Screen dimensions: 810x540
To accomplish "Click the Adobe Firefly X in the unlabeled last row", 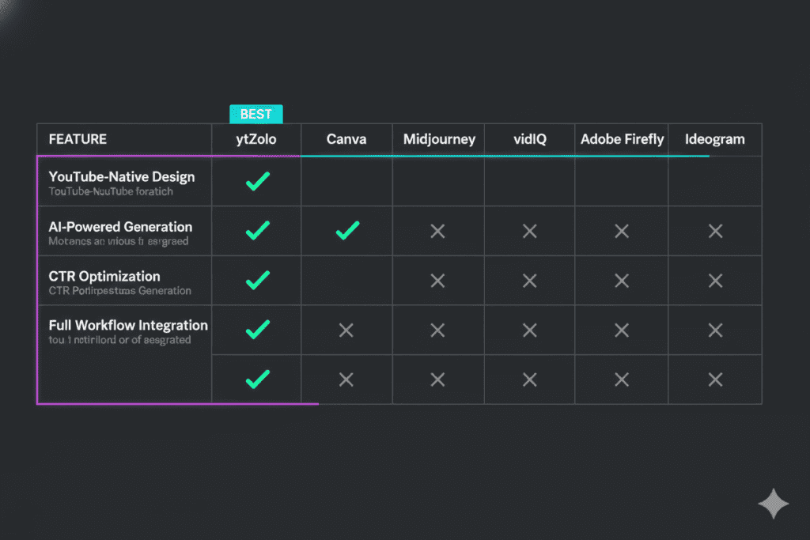I will pos(622,380).
